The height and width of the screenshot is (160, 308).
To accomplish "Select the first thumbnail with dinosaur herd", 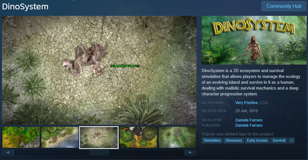I will click(x=21, y=137).
